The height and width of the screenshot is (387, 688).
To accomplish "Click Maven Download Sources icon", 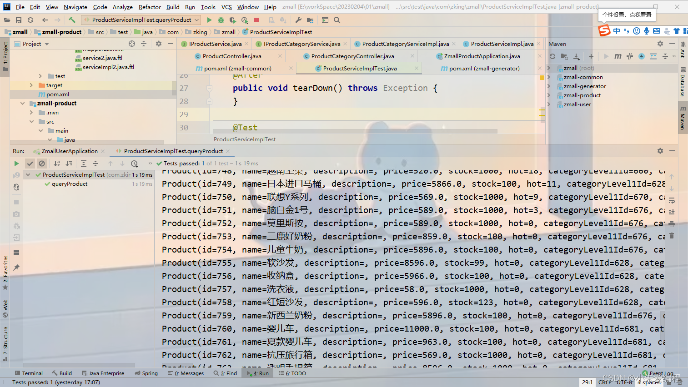I will (x=576, y=56).
